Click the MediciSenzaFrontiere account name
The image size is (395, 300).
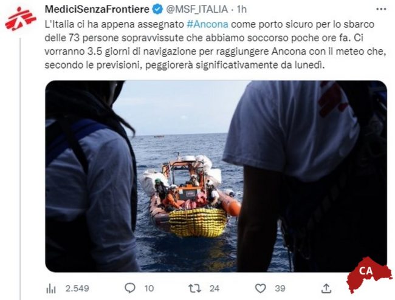(97, 10)
